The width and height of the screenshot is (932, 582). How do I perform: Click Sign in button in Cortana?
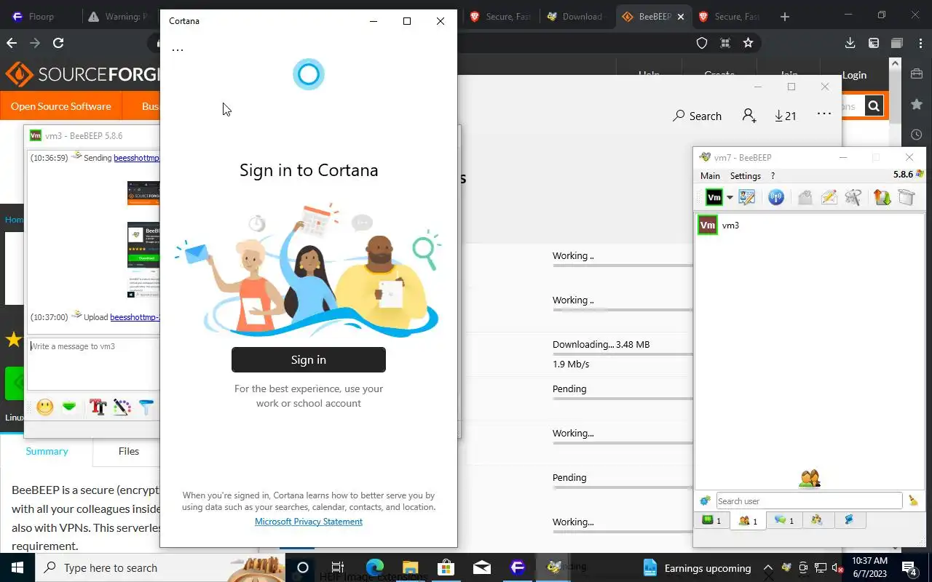pos(308,359)
